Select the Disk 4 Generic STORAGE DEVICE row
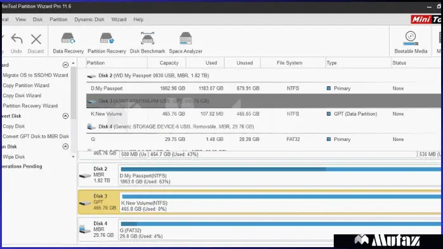The image size is (443, 249). (263, 126)
